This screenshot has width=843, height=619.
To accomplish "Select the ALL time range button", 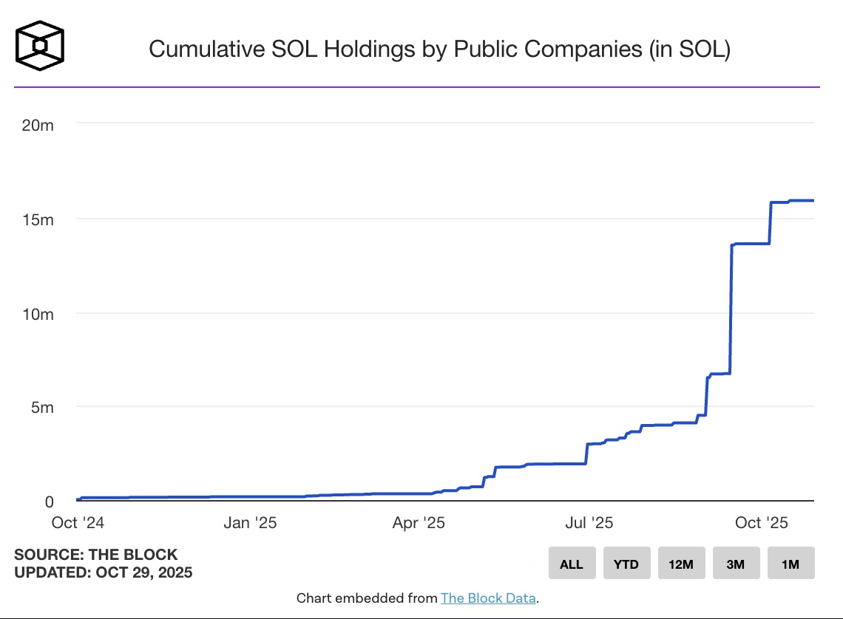I will point(572,564).
